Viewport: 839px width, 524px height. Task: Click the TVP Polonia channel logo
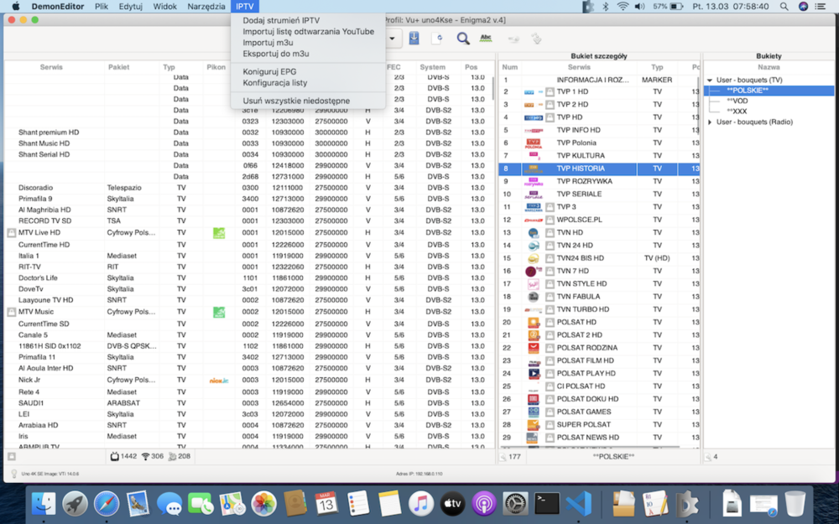[x=533, y=143]
